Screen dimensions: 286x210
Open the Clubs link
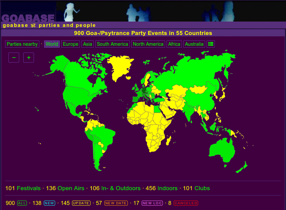coord(202,188)
